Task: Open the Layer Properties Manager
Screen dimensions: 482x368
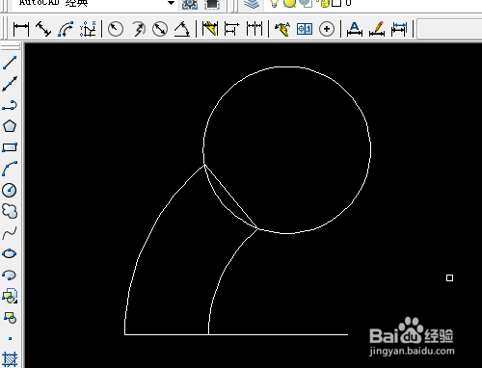Action: pos(252,4)
